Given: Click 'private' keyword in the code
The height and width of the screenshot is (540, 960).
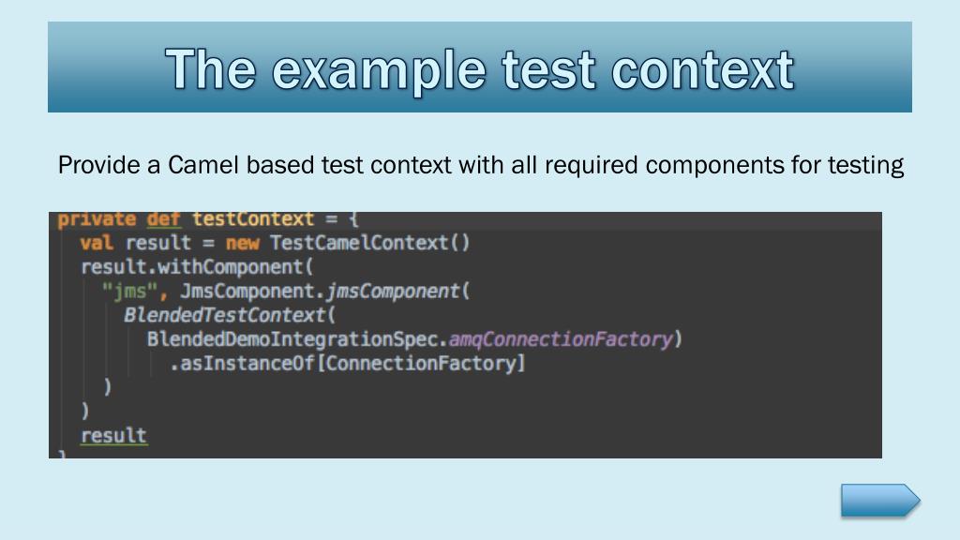Looking at the screenshot, I should [x=97, y=219].
